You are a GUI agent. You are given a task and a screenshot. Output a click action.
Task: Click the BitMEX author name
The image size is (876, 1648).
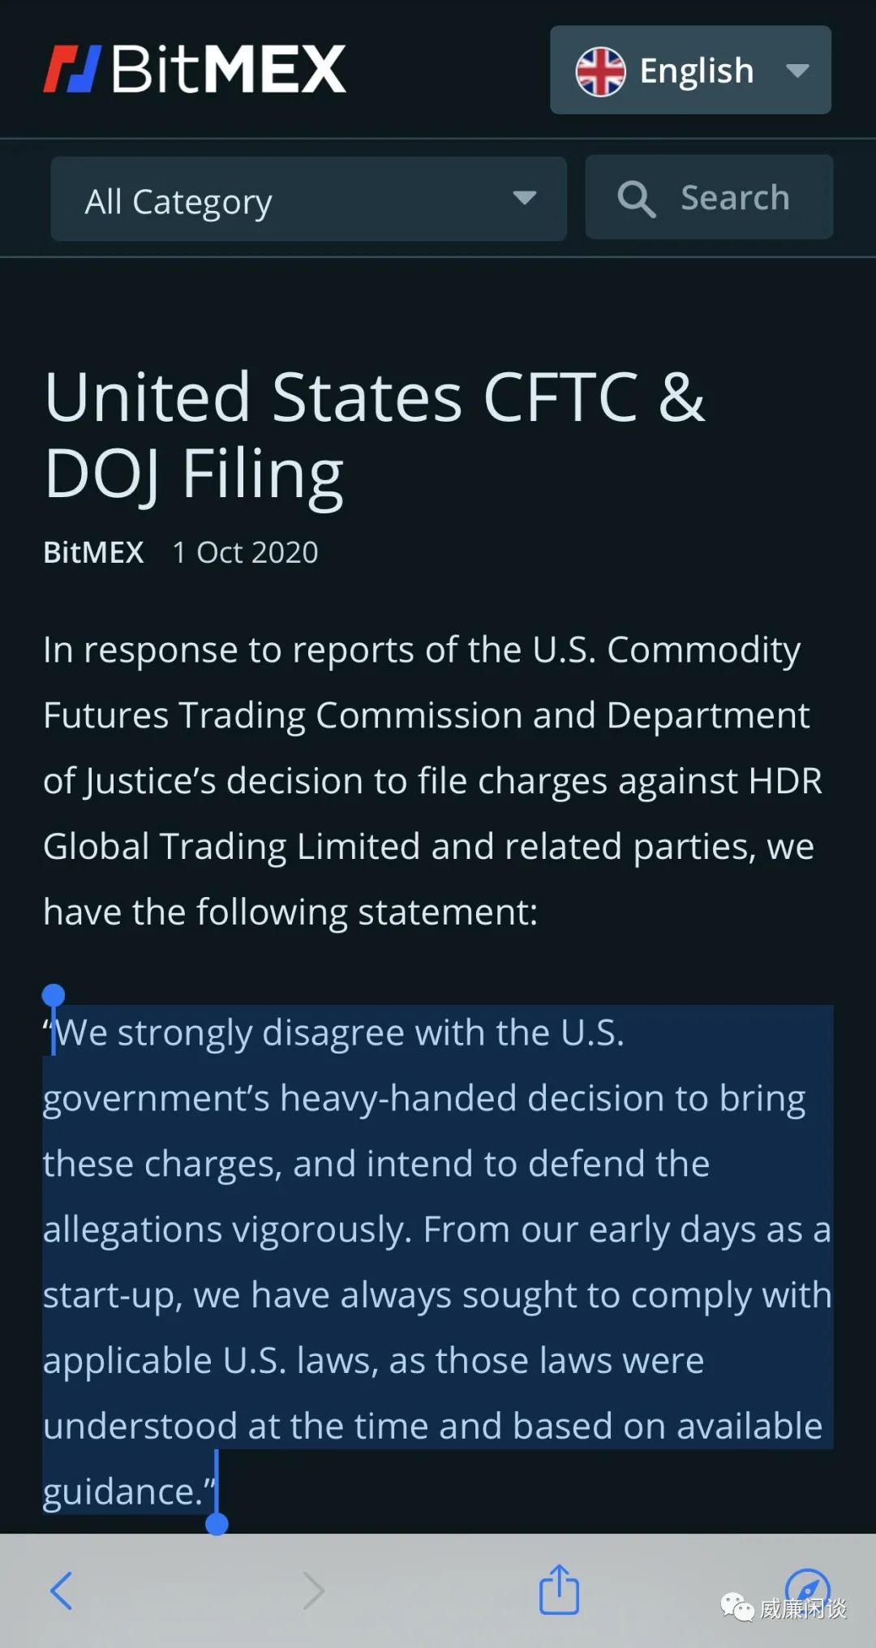pos(93,552)
